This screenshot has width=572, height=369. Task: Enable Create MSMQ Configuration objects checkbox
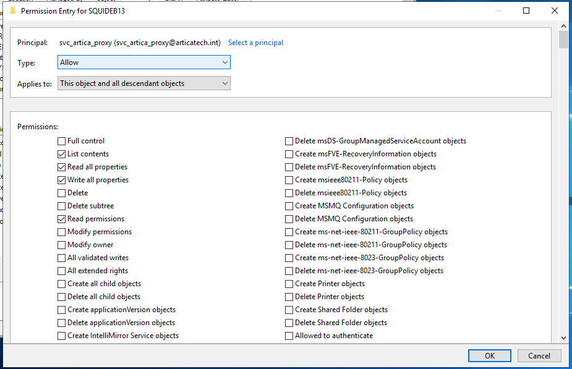click(289, 206)
